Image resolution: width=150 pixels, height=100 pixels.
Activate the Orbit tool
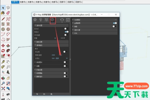(x=3, y=78)
